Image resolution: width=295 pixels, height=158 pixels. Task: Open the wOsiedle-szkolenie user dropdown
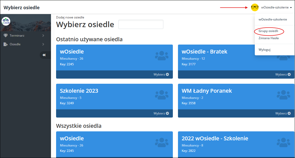point(276,8)
